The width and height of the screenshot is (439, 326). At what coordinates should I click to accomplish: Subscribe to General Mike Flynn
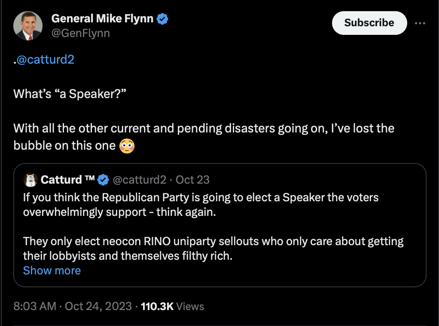tap(369, 23)
